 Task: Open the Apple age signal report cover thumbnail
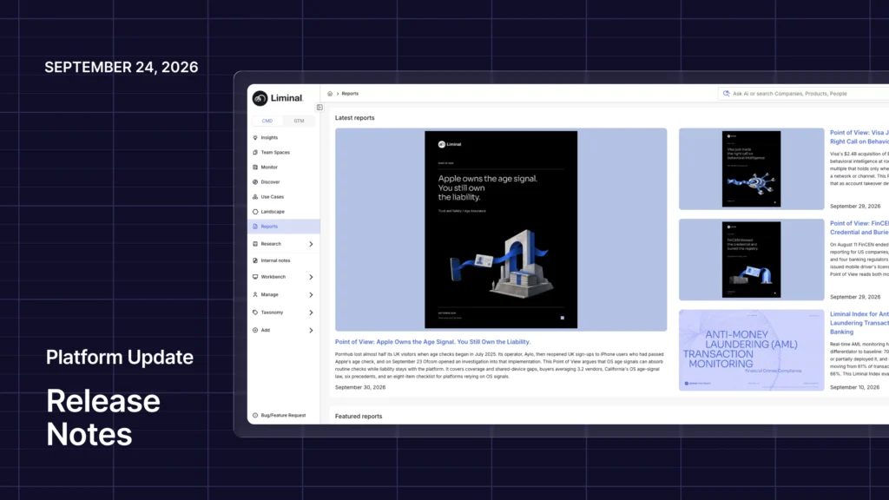[501, 229]
